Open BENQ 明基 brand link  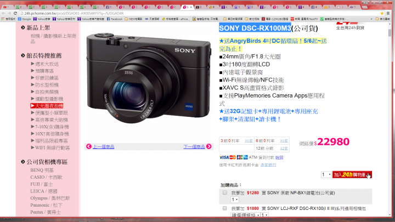[42, 170]
